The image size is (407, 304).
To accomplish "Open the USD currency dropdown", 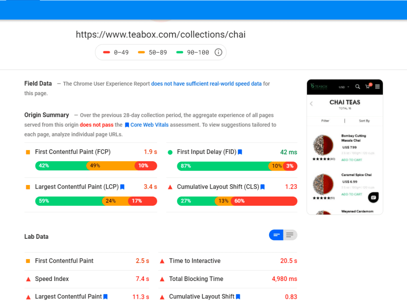I will tap(344, 87).
